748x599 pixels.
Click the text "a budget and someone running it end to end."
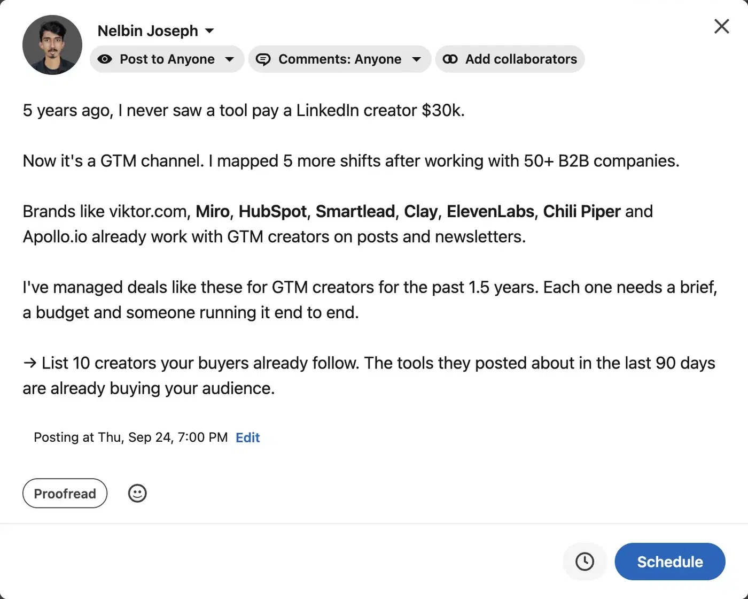pyautogui.click(x=191, y=312)
